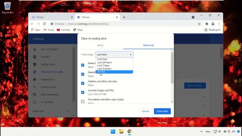Choose Last 24 Hours option
This screenshot has width=242, height=136.
[114, 62]
